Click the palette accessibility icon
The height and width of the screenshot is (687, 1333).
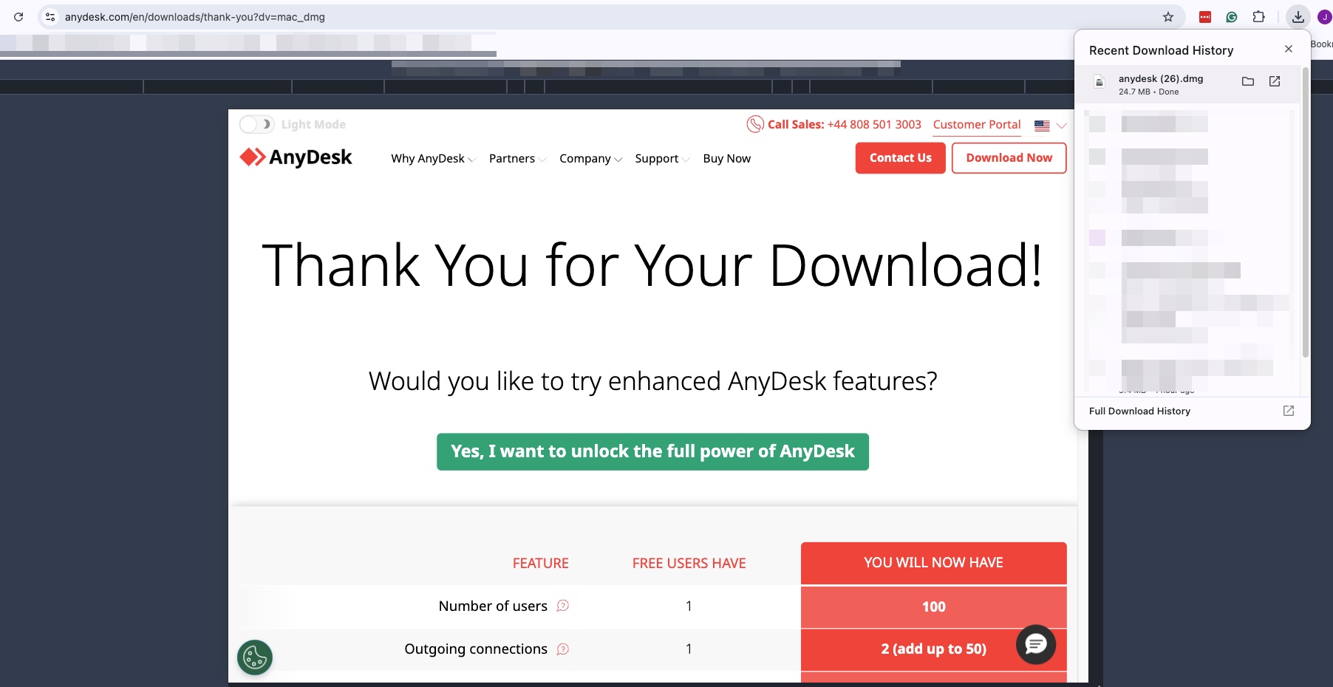pos(254,656)
